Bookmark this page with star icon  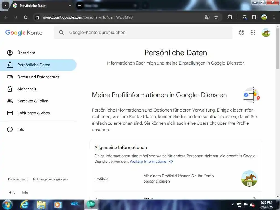(x=216, y=17)
